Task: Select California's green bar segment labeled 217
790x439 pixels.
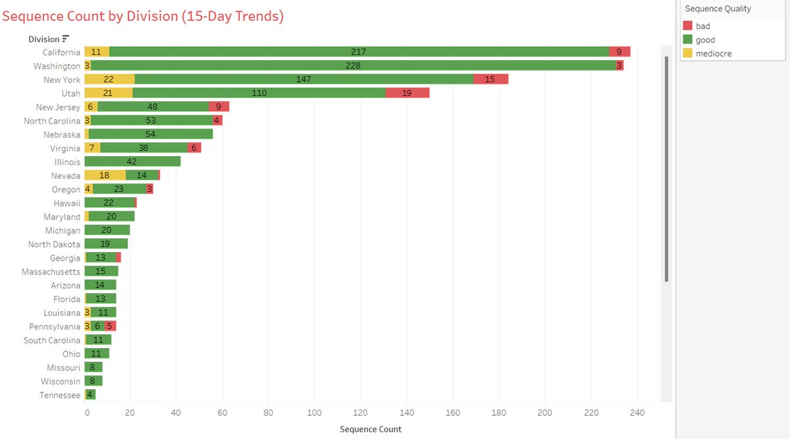Action: (359, 52)
